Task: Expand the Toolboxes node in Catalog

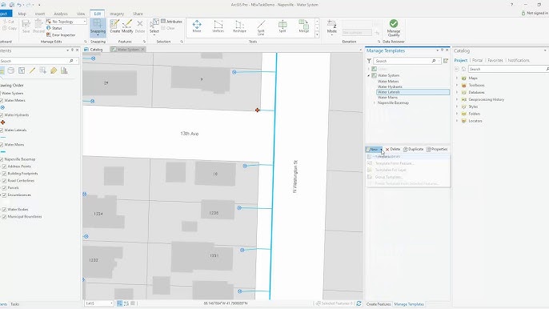Action: (x=457, y=85)
